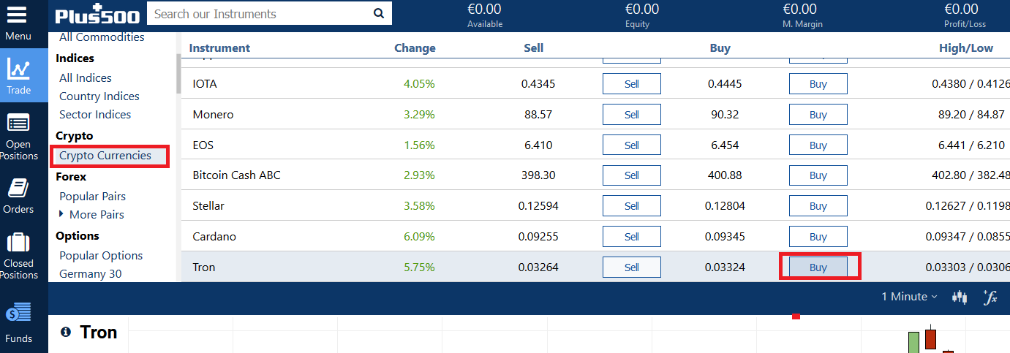The height and width of the screenshot is (353, 1010).
Task: Sort by Instrument column header
Action: click(x=219, y=48)
